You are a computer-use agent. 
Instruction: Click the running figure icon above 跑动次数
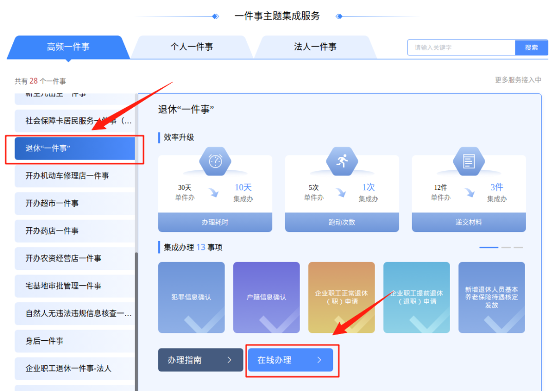(342, 161)
